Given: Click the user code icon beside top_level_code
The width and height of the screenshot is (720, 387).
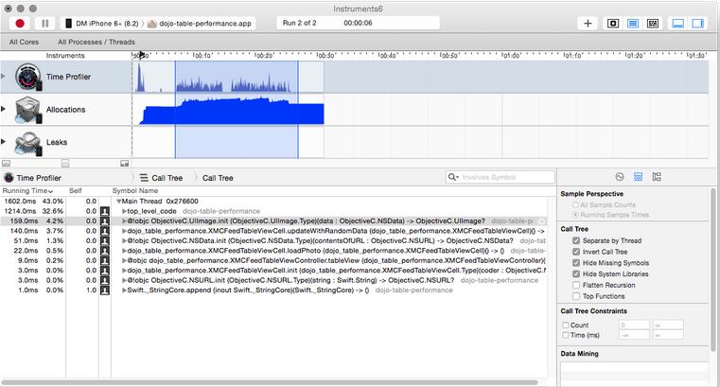Looking at the screenshot, I should click(105, 211).
